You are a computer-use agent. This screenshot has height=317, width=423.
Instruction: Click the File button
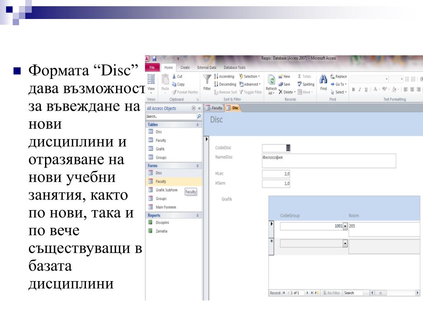[152, 68]
